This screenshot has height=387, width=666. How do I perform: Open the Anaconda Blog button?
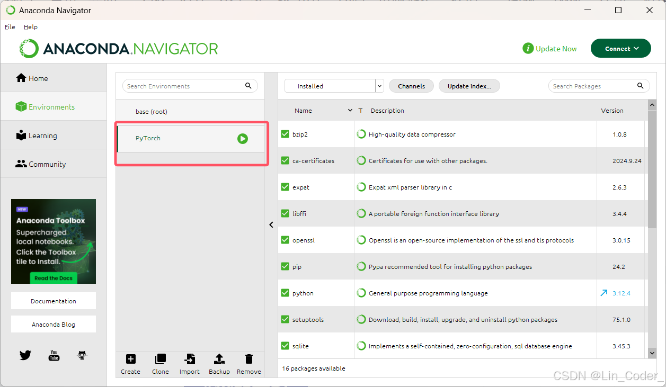point(54,324)
